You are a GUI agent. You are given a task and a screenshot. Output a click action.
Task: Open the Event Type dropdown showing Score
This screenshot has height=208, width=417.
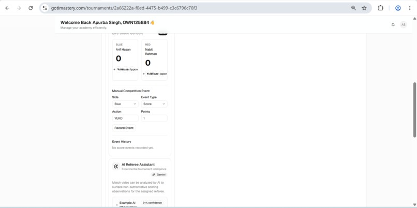coord(154,104)
